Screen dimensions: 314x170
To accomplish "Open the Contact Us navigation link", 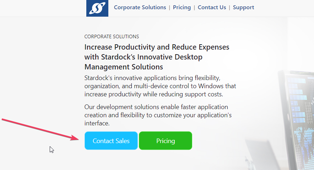I will click(x=212, y=7).
